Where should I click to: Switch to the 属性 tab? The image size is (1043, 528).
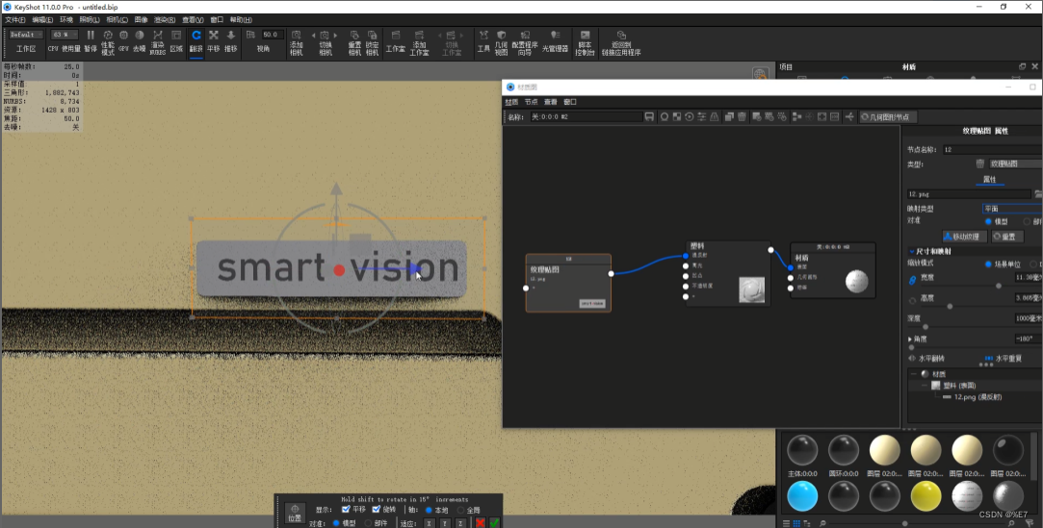click(990, 179)
